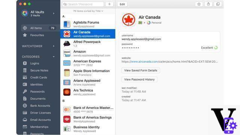Click the American Express card icon
Viewport: 240px width, 135px height.
click(x=67, y=63)
